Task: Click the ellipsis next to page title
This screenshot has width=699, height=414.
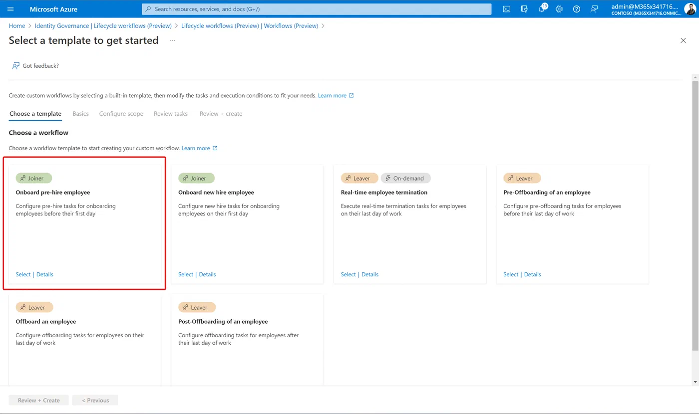Action: coord(173,40)
